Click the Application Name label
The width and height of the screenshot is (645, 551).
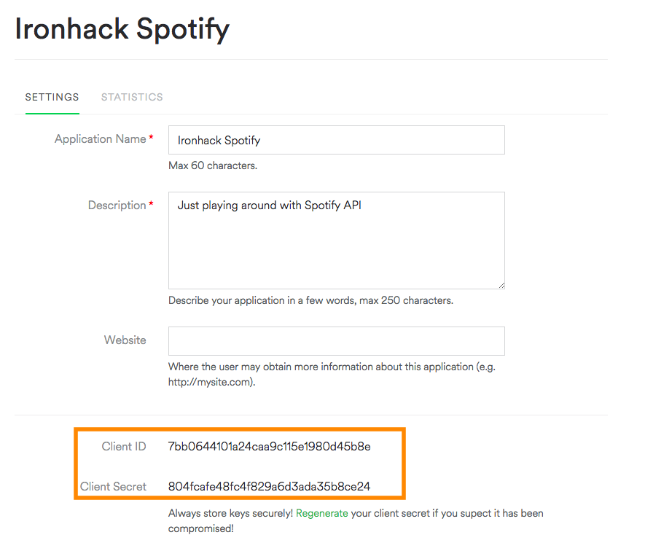click(100, 138)
